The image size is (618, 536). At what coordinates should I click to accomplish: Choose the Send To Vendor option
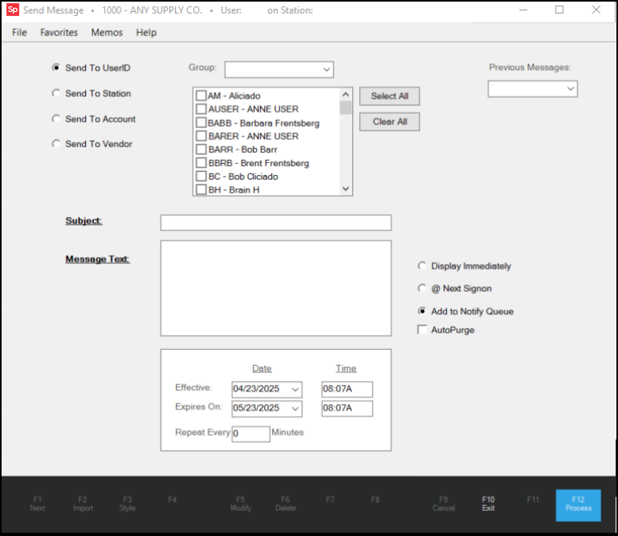pos(56,144)
